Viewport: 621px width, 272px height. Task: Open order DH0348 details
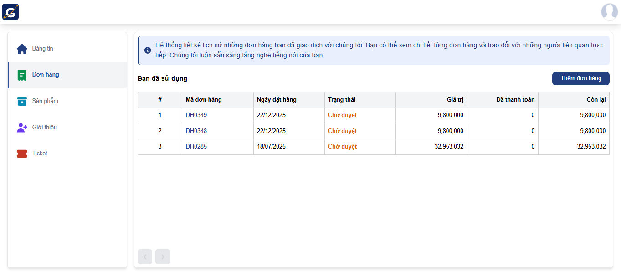tap(196, 131)
